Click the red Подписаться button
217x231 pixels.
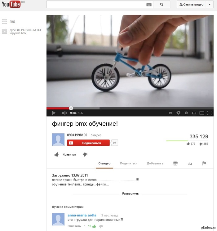(x=88, y=143)
